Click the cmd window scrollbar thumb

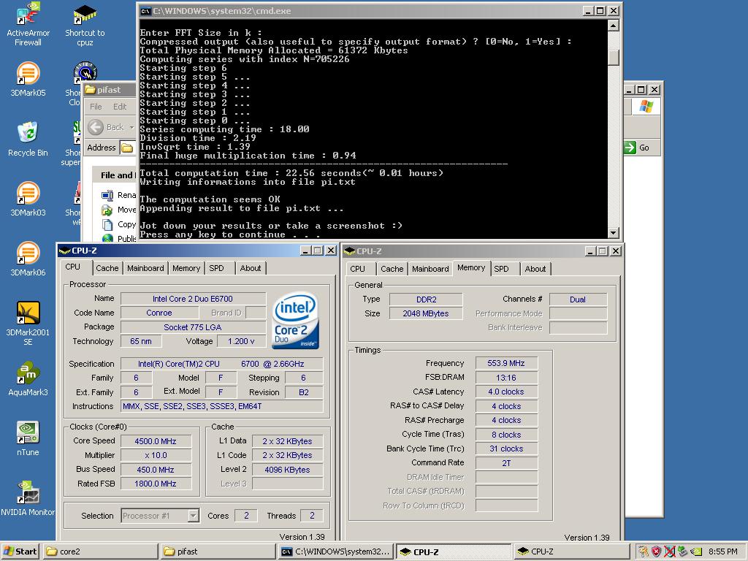pos(614,58)
